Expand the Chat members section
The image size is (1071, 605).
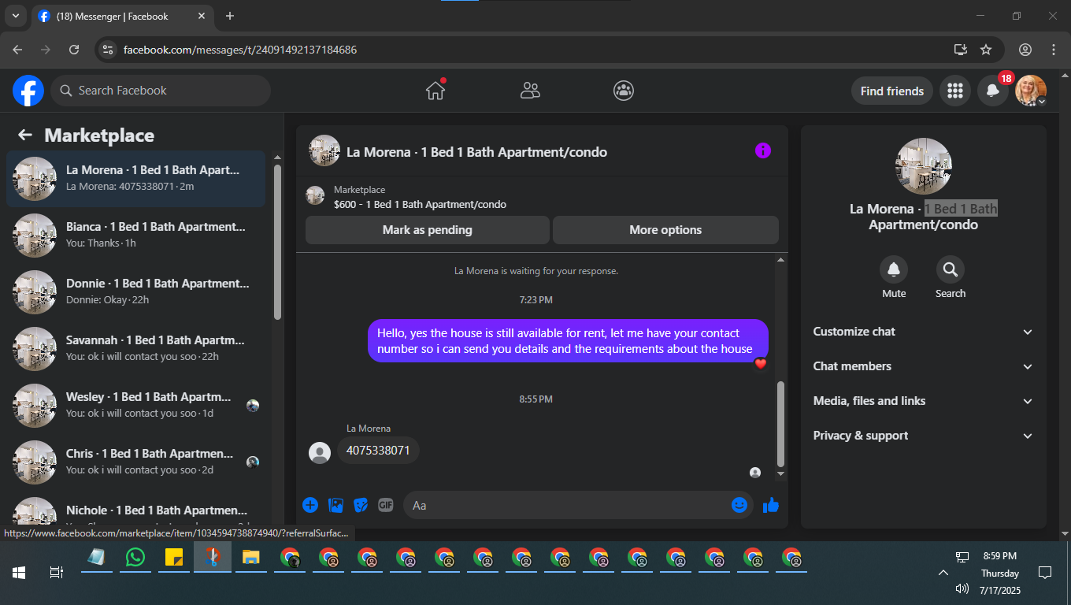923,366
